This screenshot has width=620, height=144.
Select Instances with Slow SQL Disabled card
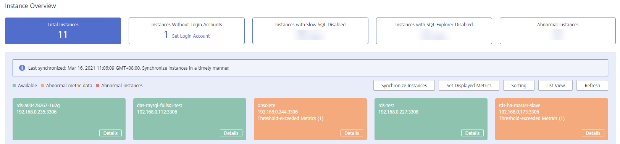tap(310, 31)
